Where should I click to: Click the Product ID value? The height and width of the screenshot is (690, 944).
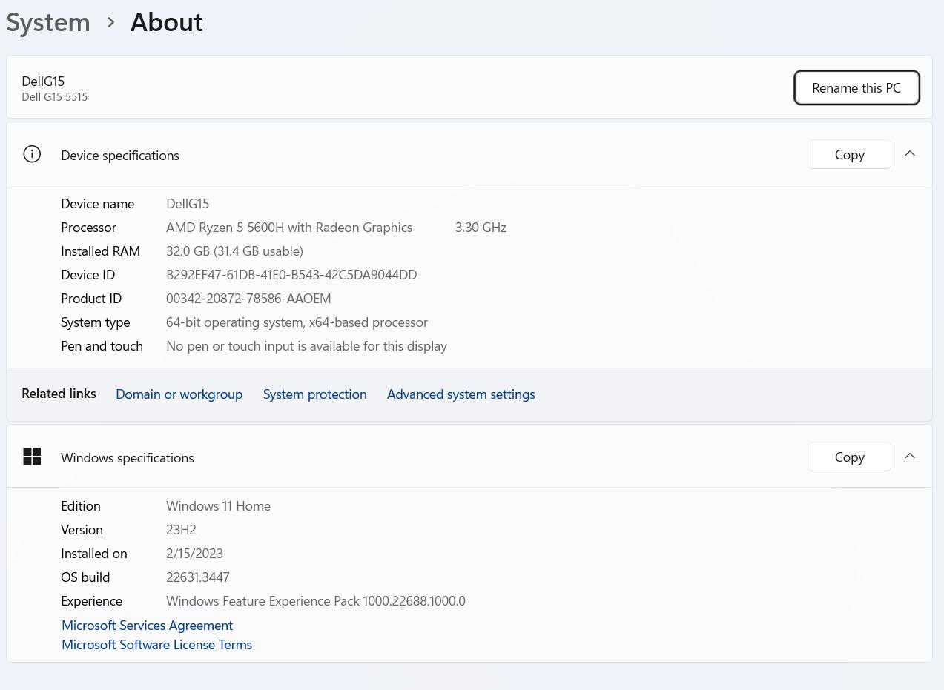(x=248, y=298)
